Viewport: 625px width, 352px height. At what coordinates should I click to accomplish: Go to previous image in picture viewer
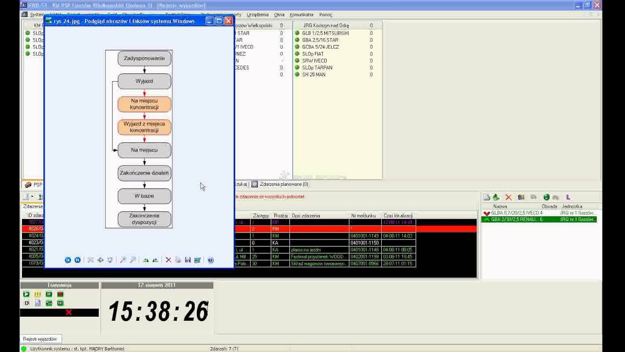pyautogui.click(x=68, y=260)
